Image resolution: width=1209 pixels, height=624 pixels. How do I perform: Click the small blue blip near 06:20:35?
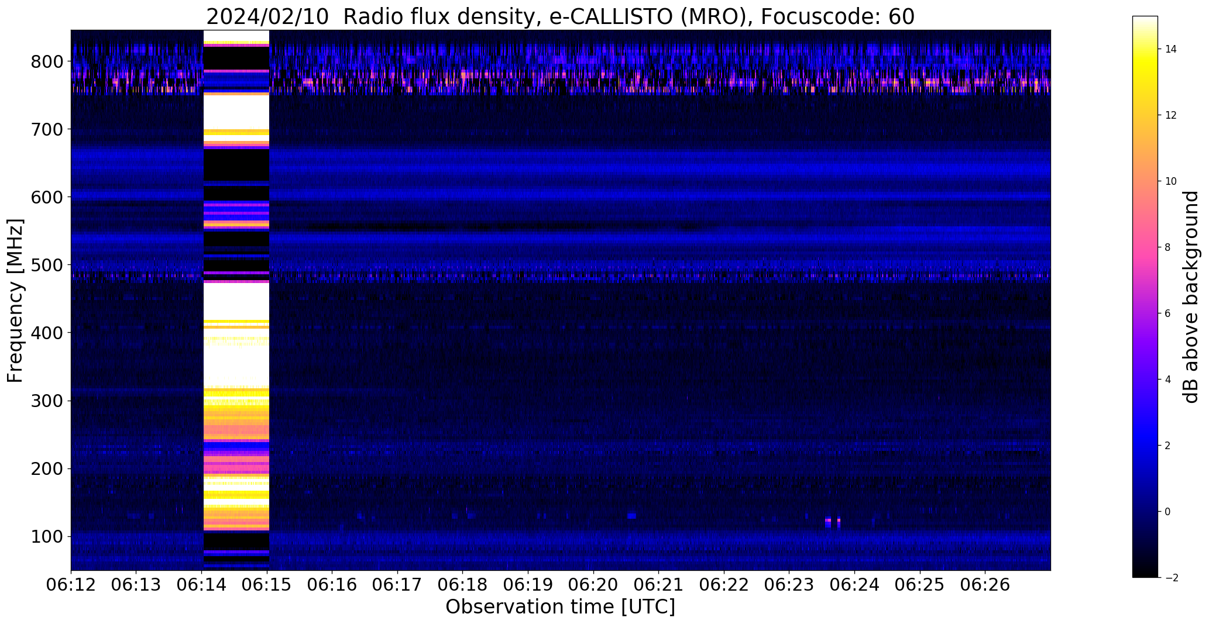pyautogui.click(x=632, y=516)
